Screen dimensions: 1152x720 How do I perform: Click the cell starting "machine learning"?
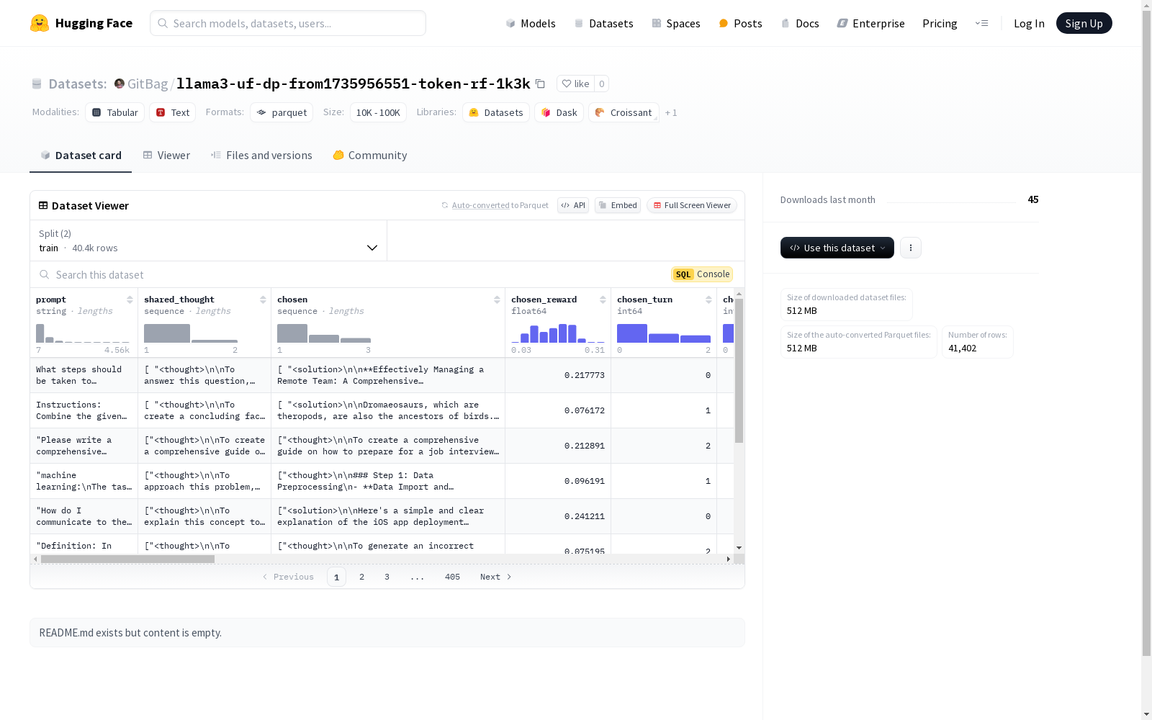pyautogui.click(x=84, y=481)
